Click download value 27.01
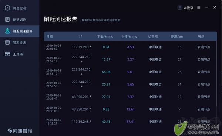Screen dimensions: 222x136 (106, 97)
